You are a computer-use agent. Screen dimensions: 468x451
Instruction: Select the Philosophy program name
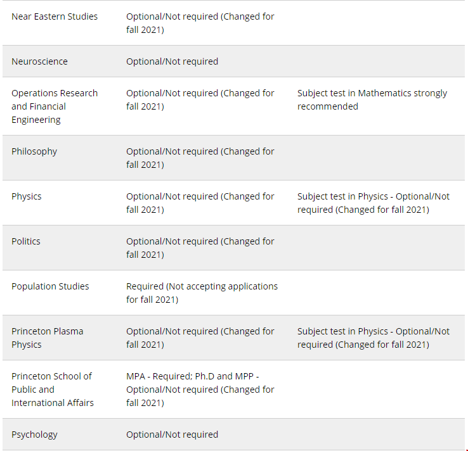pyautogui.click(x=34, y=151)
